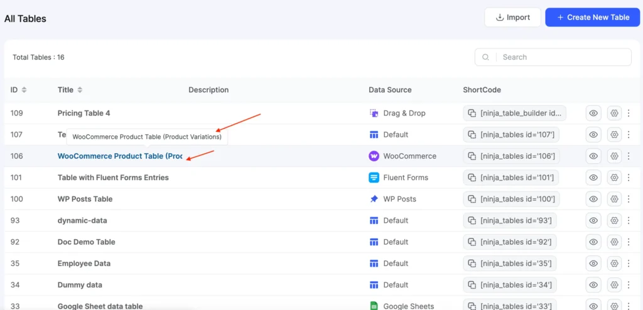Preview WP Posts Table with eye icon

593,199
